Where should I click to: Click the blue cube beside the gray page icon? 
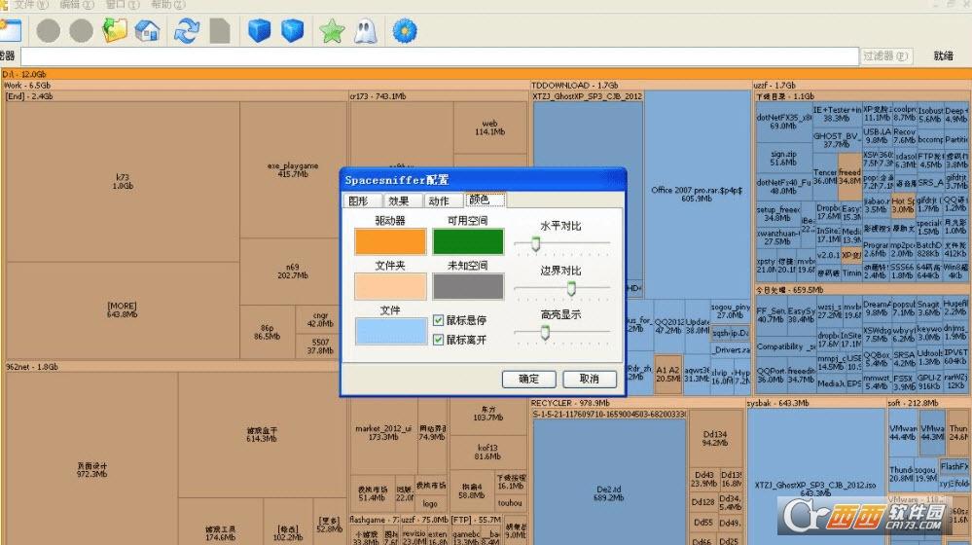[x=259, y=30]
